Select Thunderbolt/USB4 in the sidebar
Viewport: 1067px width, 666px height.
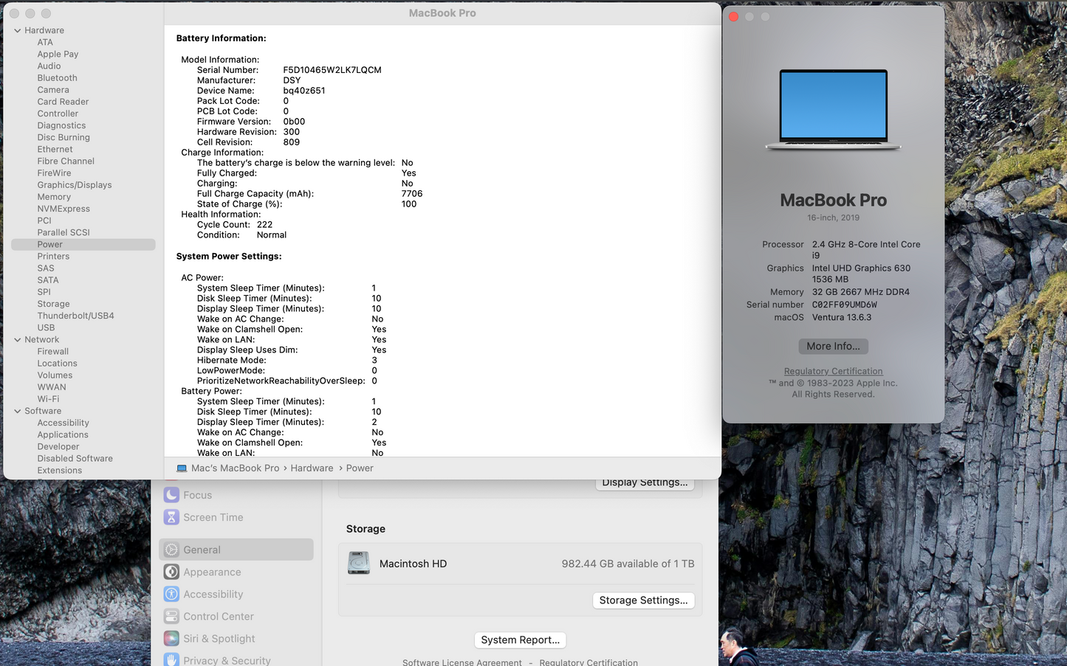tap(75, 316)
